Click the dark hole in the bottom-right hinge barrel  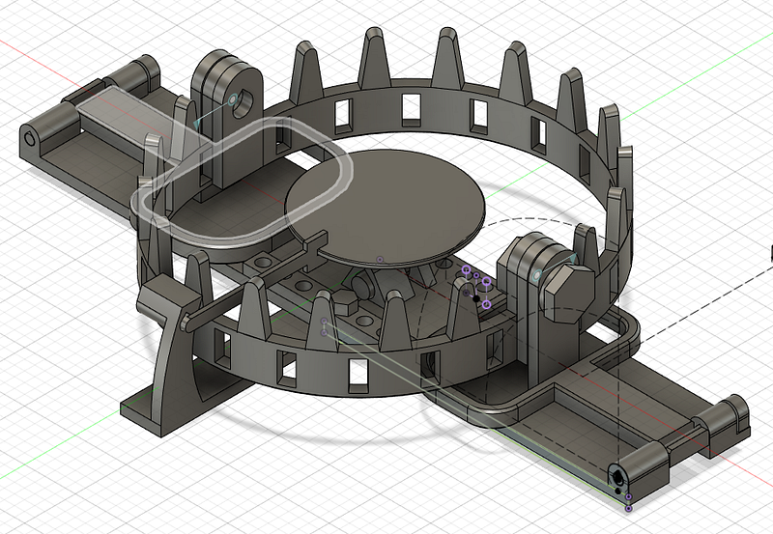click(x=617, y=477)
